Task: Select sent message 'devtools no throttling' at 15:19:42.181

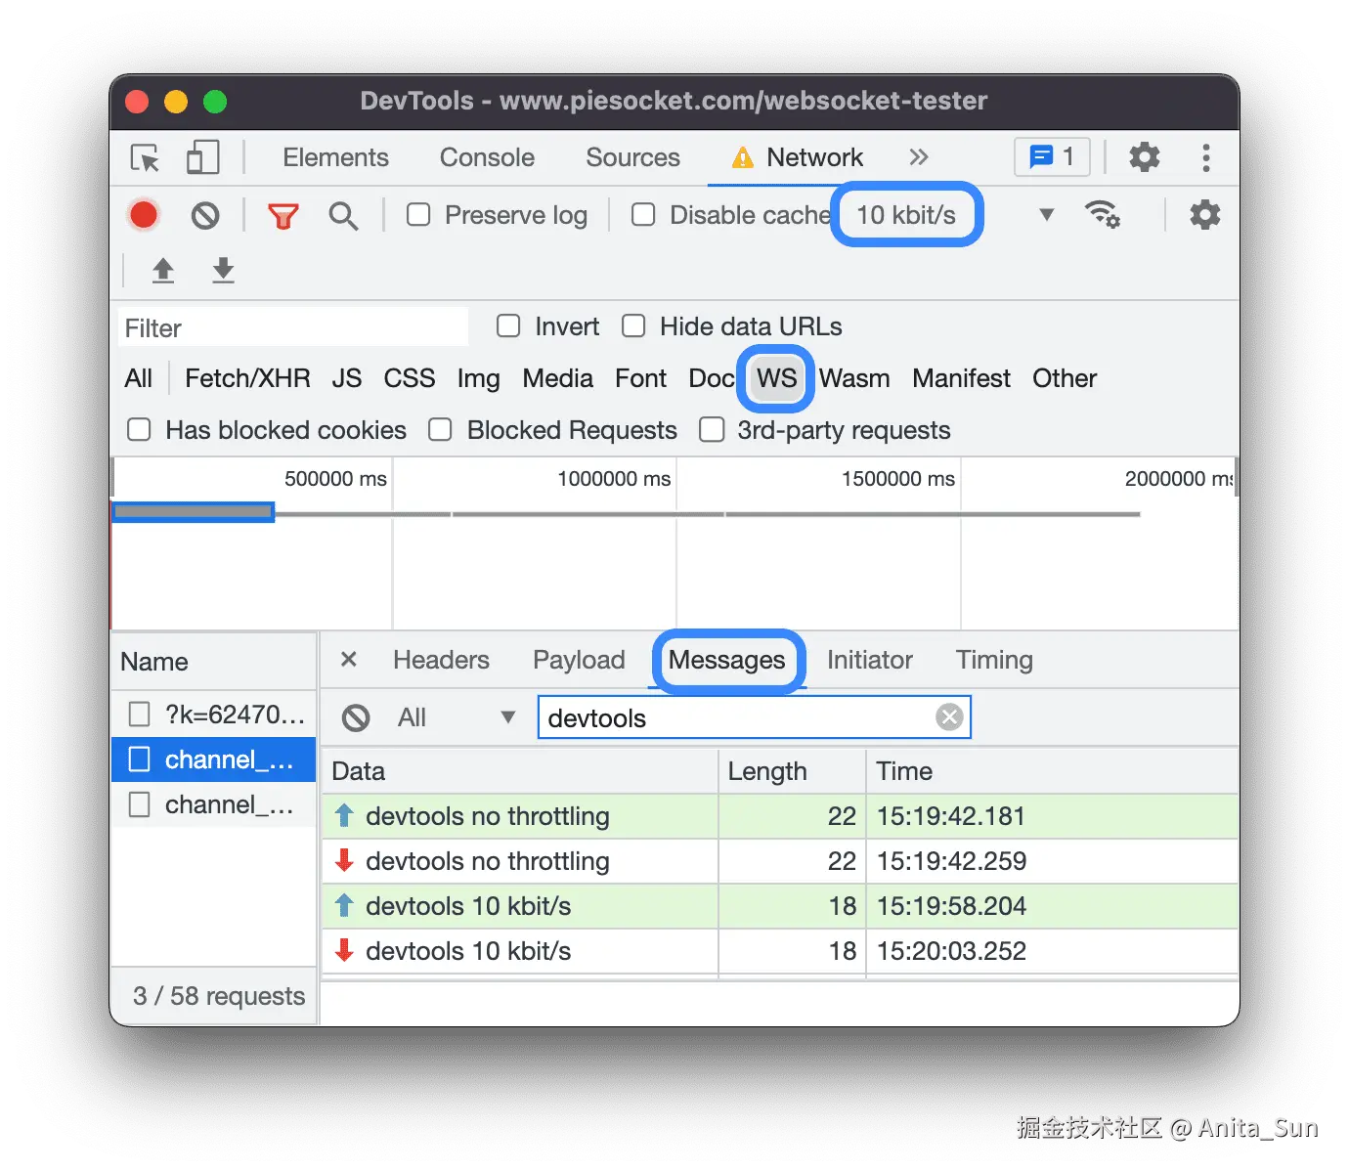Action: pos(780,816)
